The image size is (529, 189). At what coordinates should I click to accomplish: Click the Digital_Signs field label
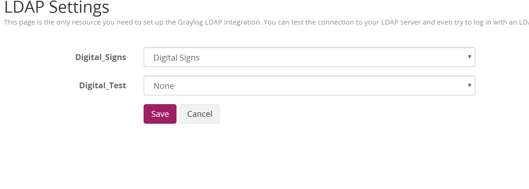[101, 57]
